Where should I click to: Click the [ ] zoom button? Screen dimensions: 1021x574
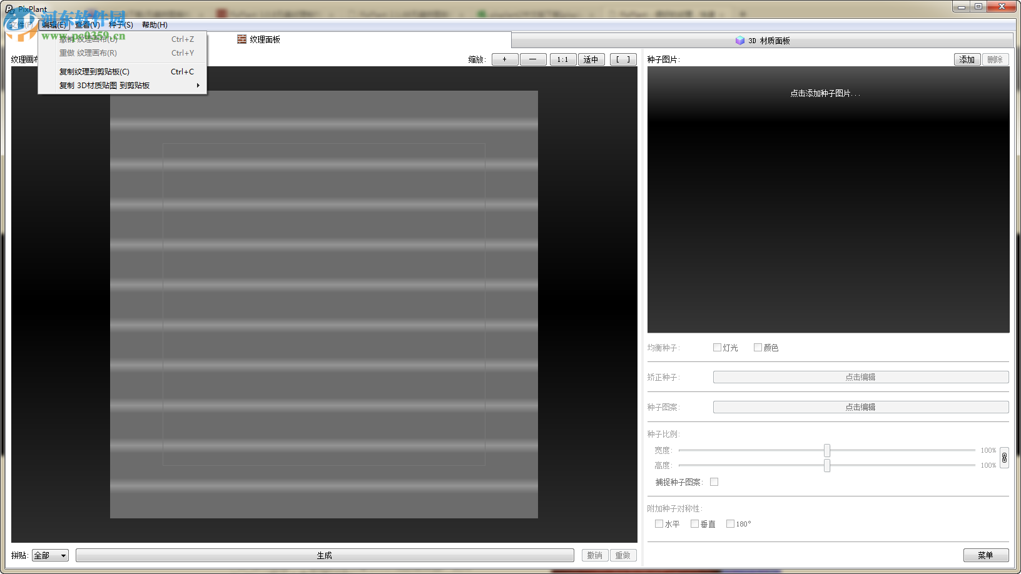[x=623, y=59]
